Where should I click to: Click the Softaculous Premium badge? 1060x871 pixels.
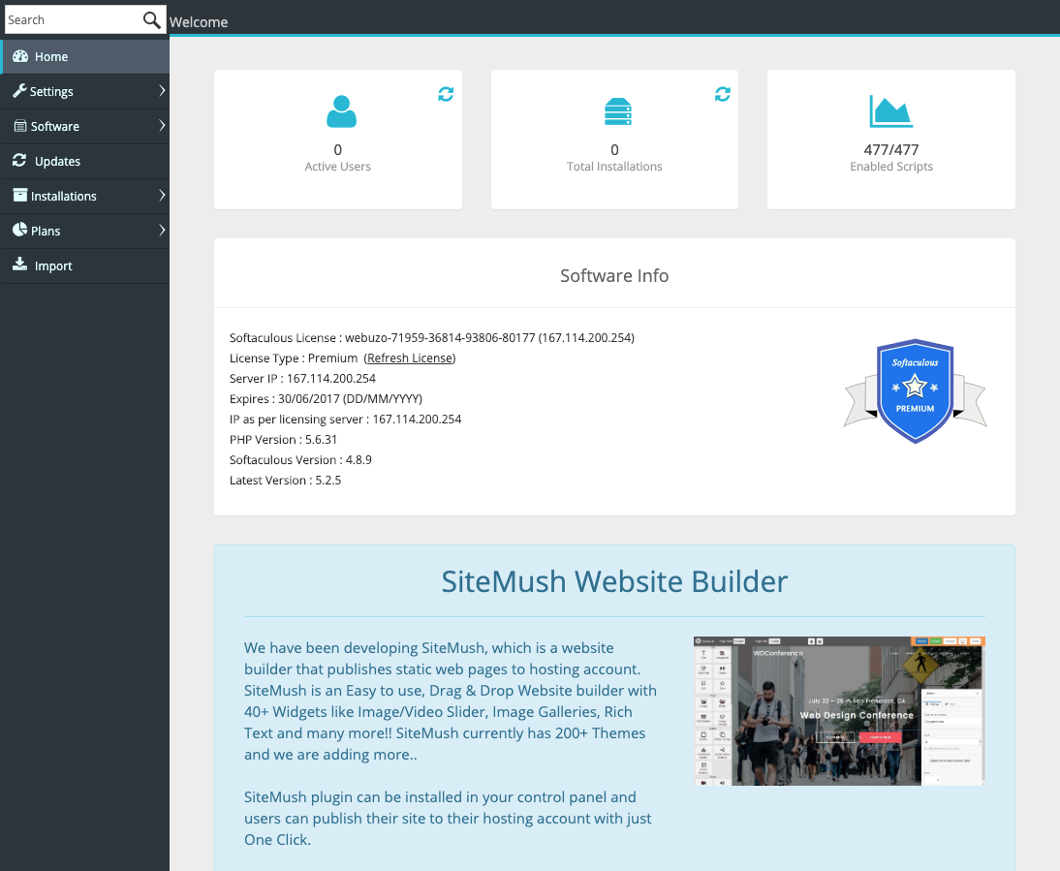point(915,390)
